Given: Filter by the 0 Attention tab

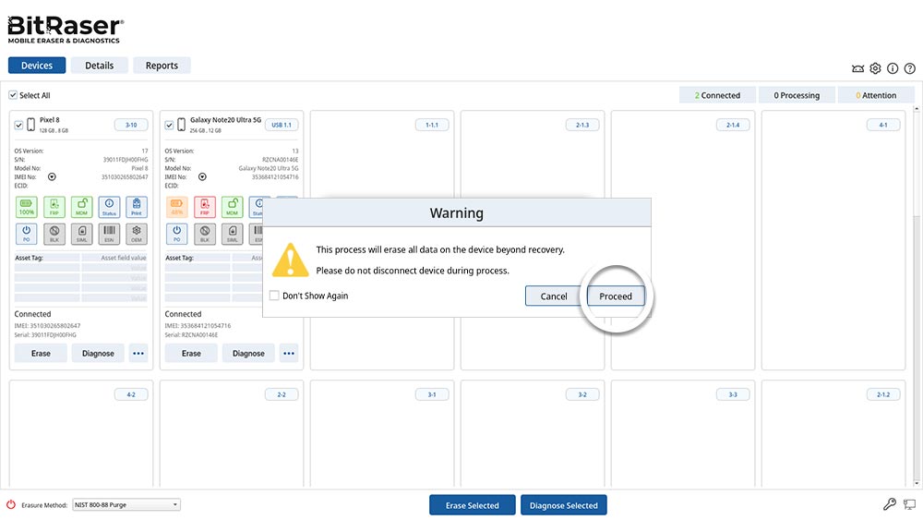Looking at the screenshot, I should (876, 95).
